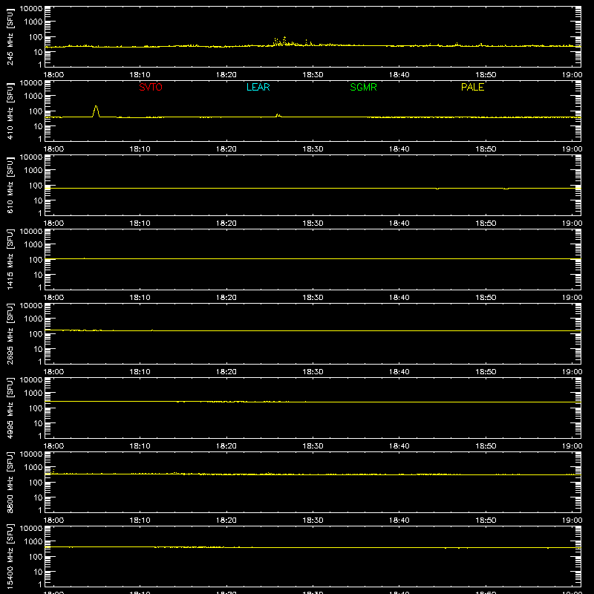Screen dimensions: 594x594
Task: Click the yellow PALE station label
Action: click(472, 87)
